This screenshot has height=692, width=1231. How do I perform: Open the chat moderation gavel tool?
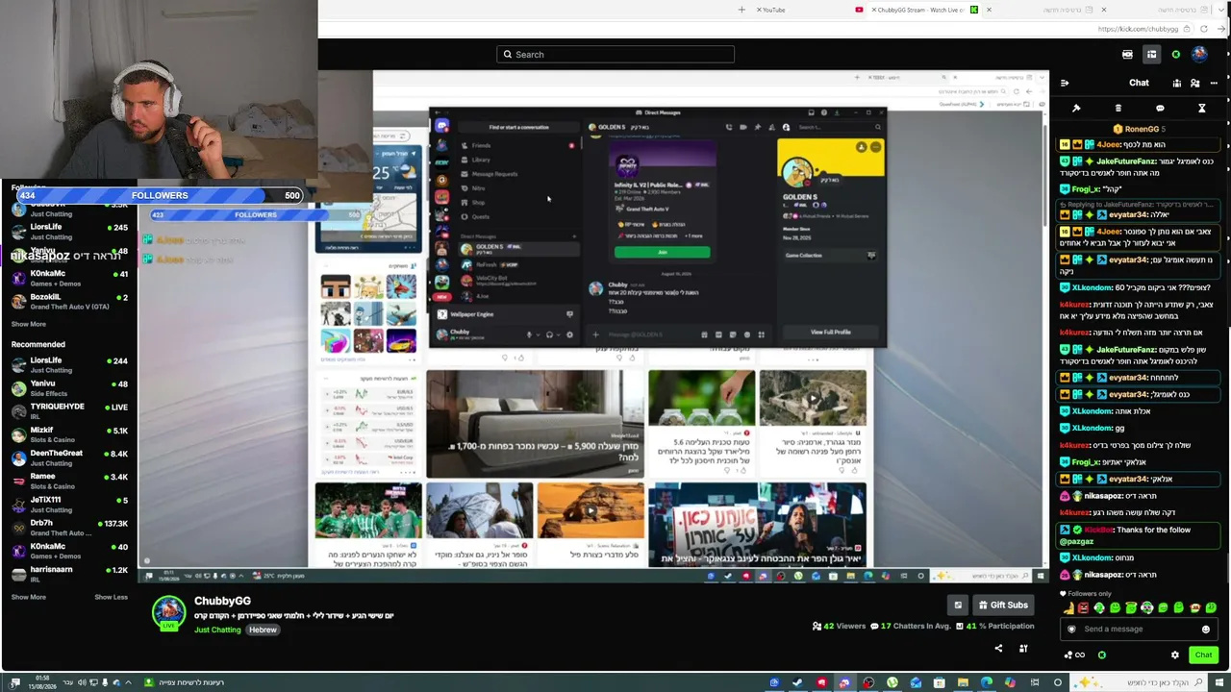1076,109
